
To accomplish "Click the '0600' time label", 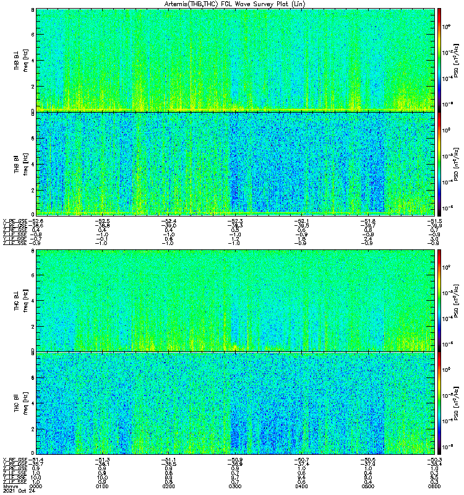I will pyautogui.click(x=434, y=486).
